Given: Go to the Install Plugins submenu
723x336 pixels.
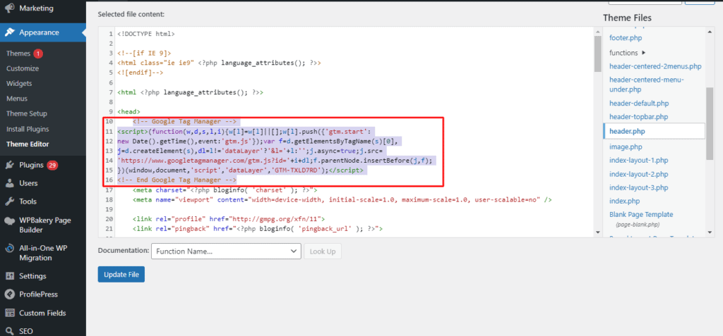Looking at the screenshot, I should click(28, 129).
